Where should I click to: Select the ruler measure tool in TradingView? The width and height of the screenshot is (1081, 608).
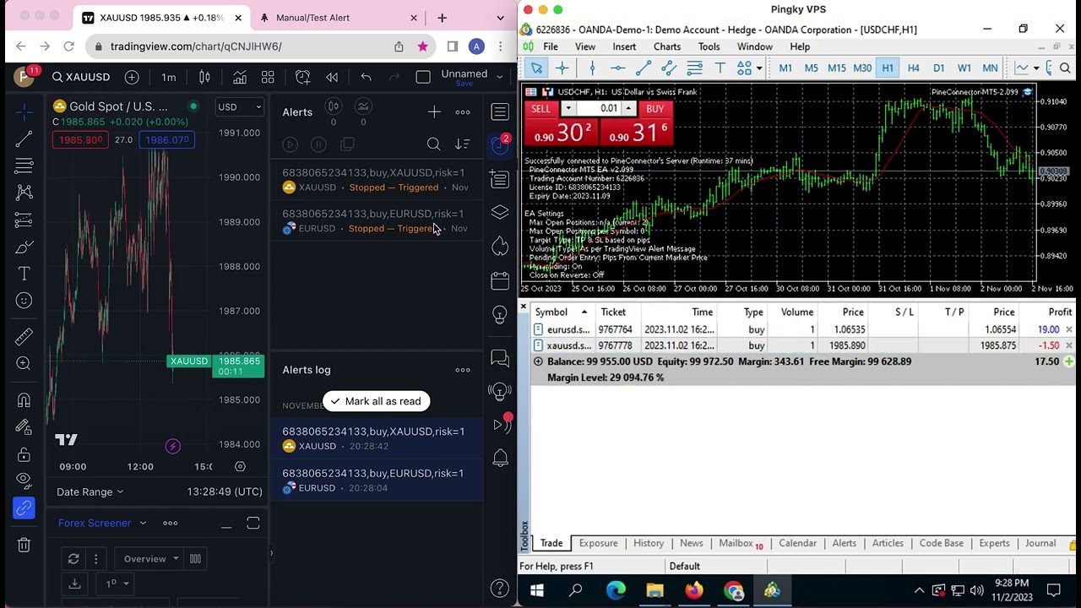(24, 337)
